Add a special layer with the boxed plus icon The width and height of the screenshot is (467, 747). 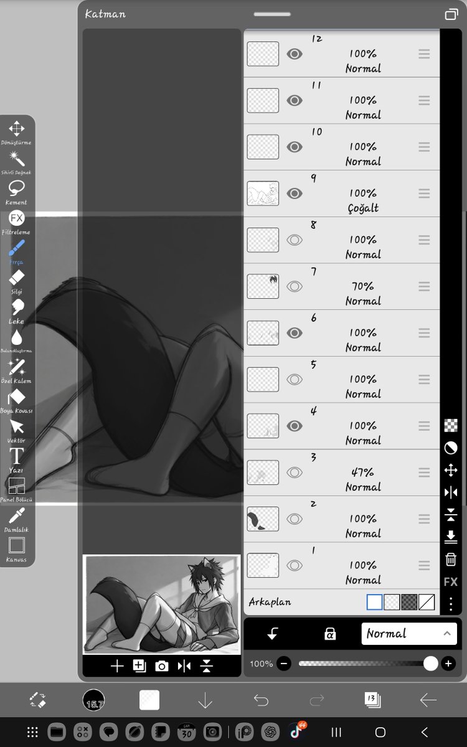point(139,666)
